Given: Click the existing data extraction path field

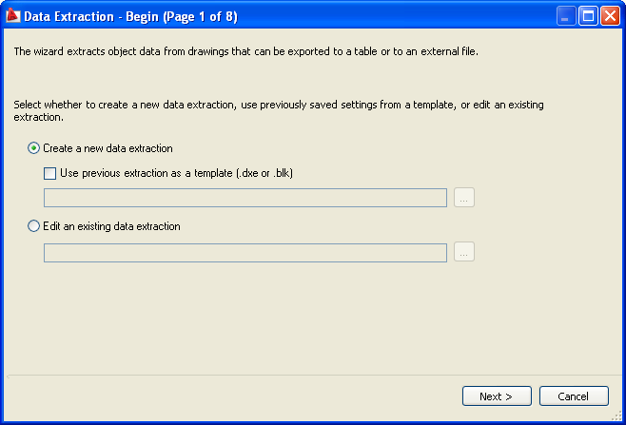Looking at the screenshot, I should coord(245,253).
